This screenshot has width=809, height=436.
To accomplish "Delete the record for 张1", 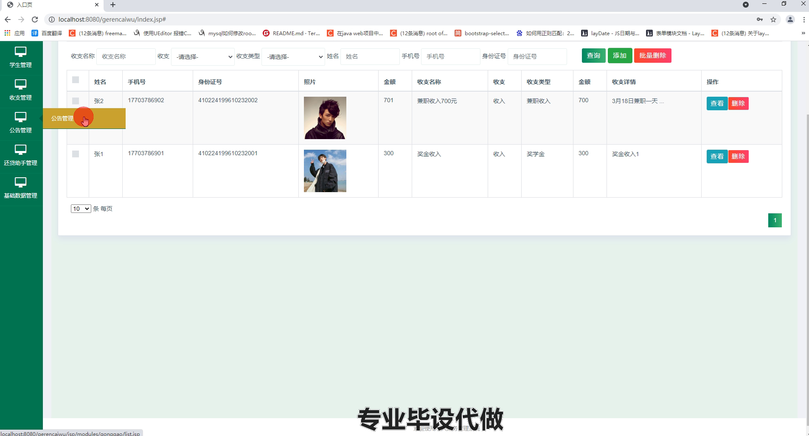I will (x=739, y=157).
